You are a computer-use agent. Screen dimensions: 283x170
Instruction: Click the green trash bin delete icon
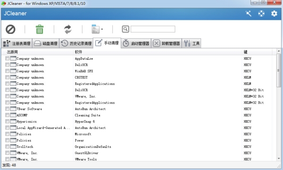[40, 29]
